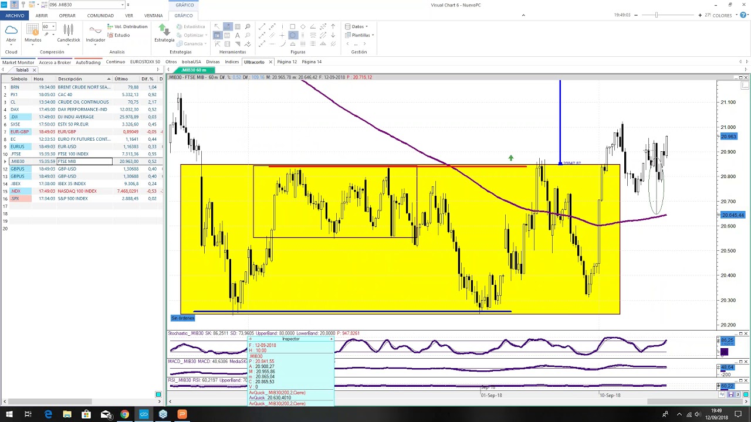Open the Mail app from taskbar

(x=106, y=414)
